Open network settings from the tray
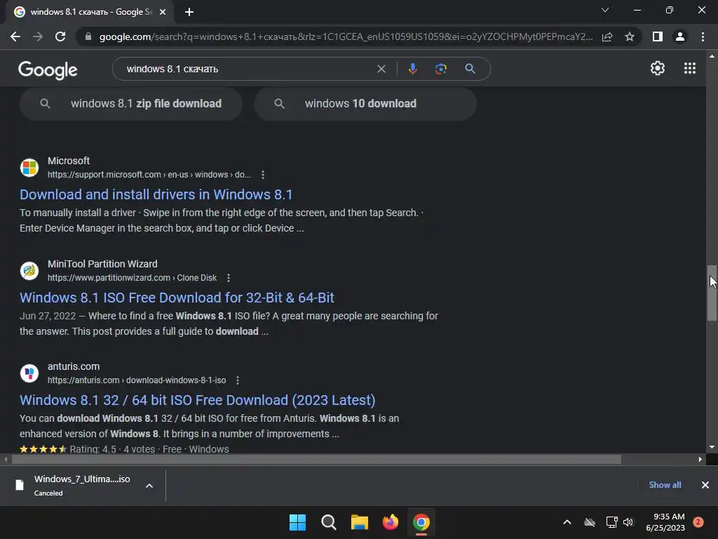The image size is (718, 539). click(x=611, y=522)
